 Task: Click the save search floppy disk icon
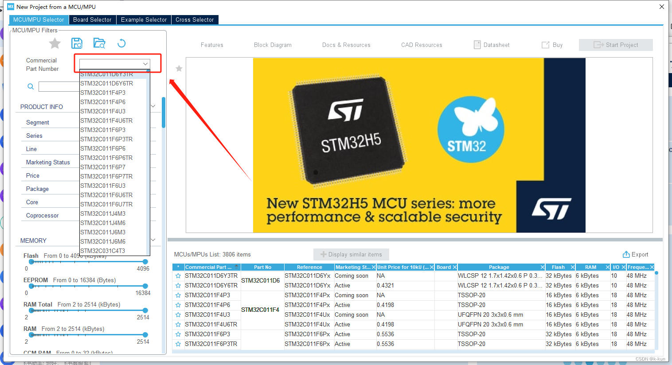pyautogui.click(x=77, y=43)
